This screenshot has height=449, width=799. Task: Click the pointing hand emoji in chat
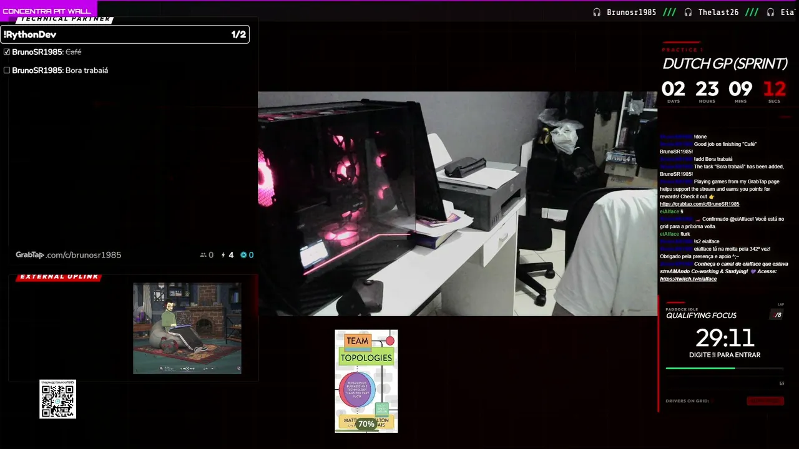[x=712, y=196]
